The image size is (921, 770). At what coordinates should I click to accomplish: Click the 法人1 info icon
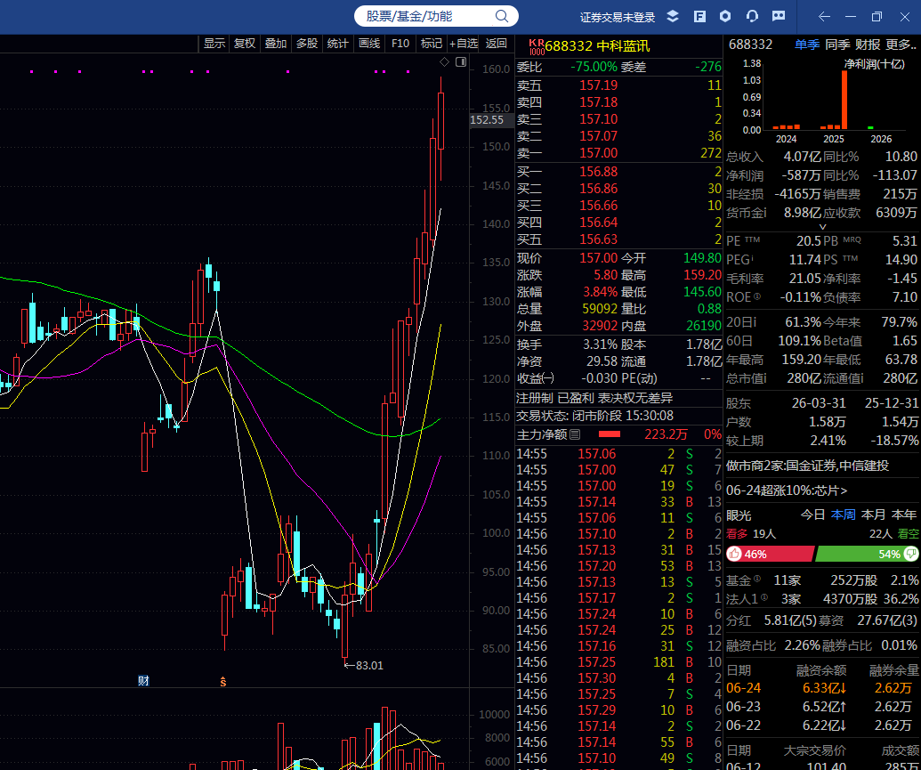(764, 598)
